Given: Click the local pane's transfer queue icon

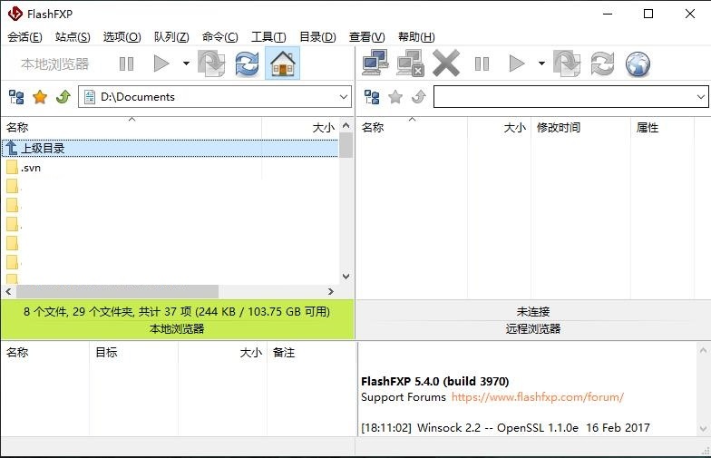Looking at the screenshot, I should pyautogui.click(x=211, y=63).
